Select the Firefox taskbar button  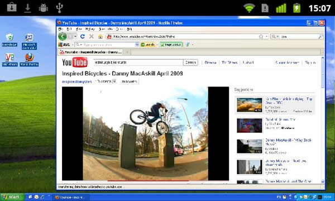coord(71,197)
